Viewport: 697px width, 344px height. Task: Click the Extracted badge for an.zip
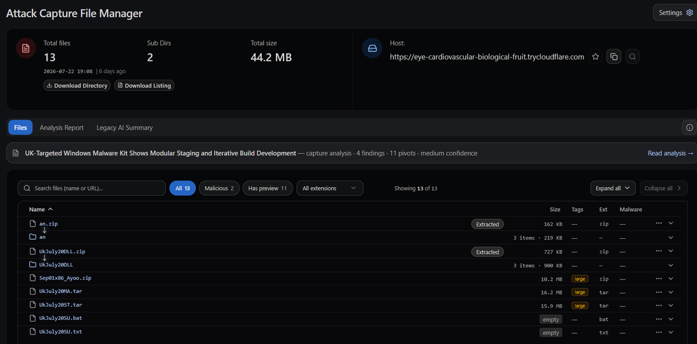[x=487, y=224]
